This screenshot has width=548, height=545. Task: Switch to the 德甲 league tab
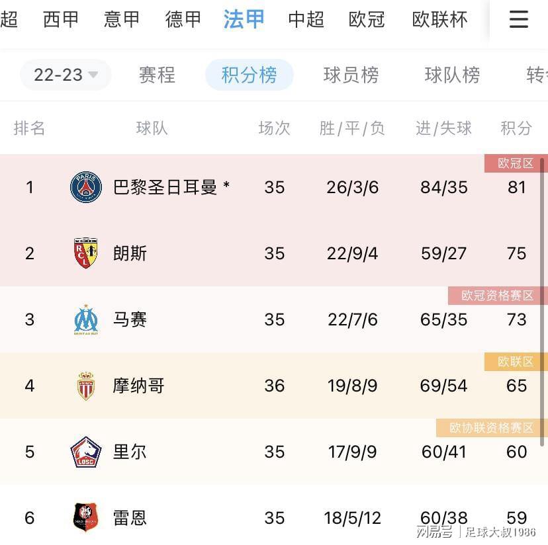(x=183, y=19)
